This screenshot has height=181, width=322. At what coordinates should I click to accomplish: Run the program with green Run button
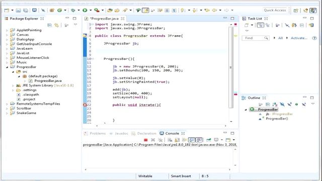tap(85, 10)
